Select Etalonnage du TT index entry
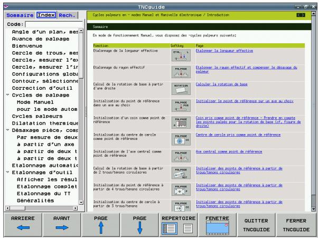The width and height of the screenshot is (319, 238). point(43,194)
